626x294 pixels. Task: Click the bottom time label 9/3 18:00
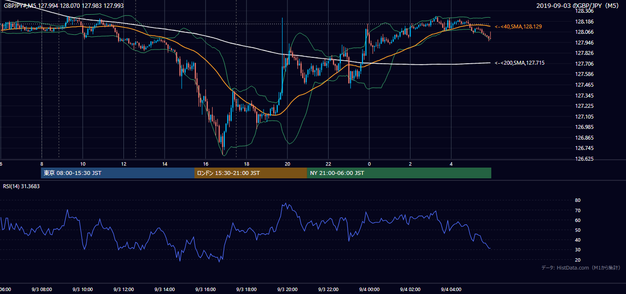coord(246,289)
